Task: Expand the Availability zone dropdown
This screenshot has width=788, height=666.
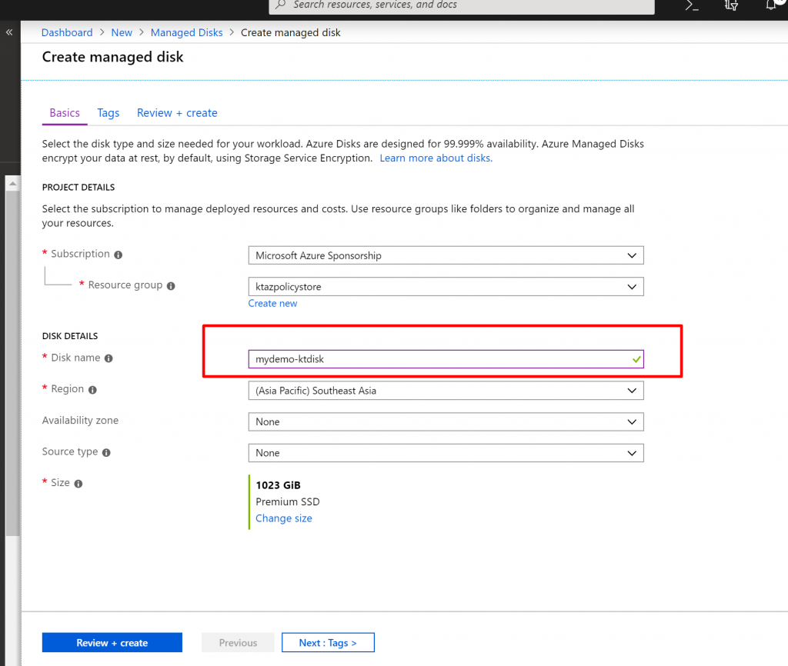Action: 446,422
